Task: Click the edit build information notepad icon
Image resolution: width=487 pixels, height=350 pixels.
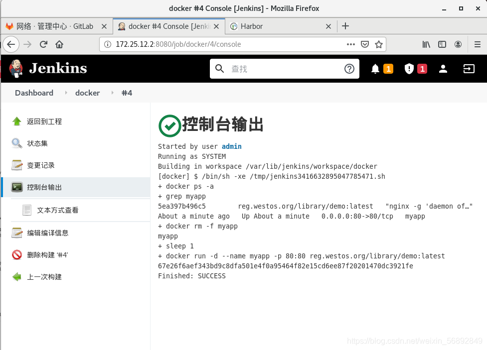Action: tap(17, 233)
